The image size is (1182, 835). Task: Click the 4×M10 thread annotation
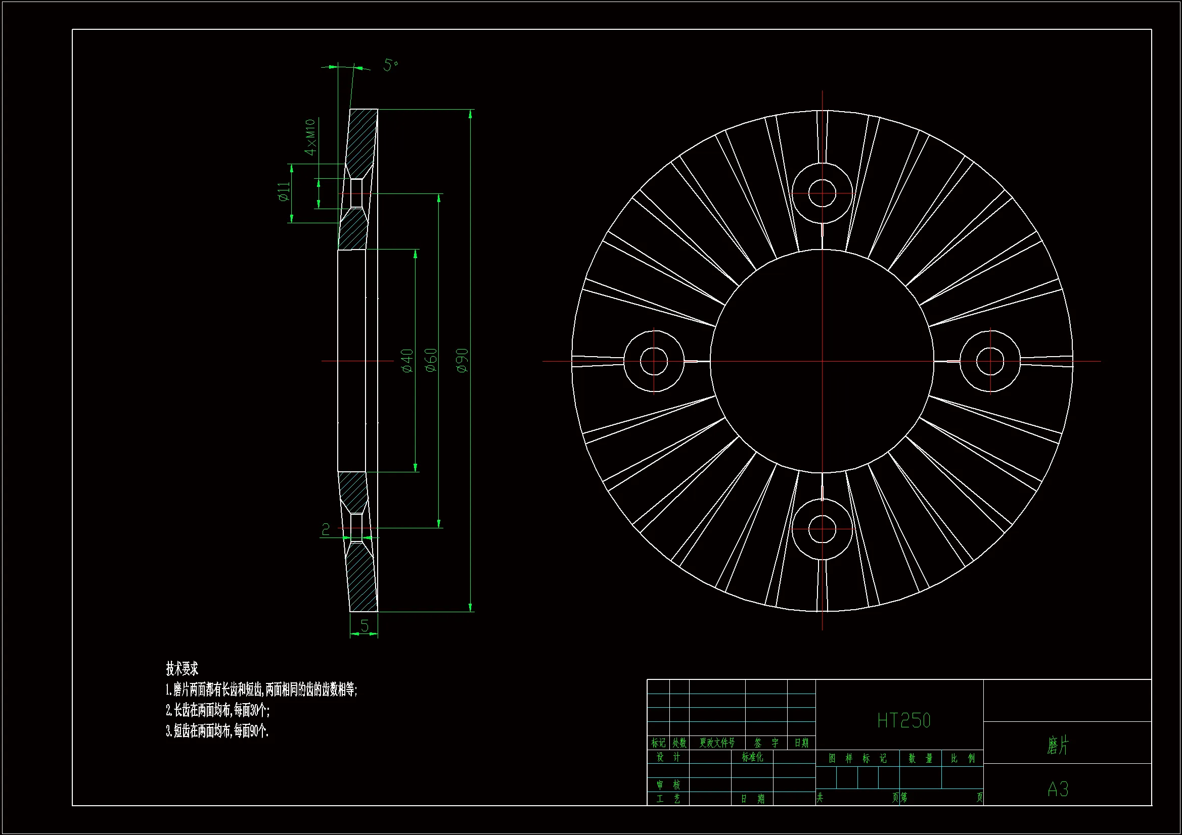pos(310,137)
